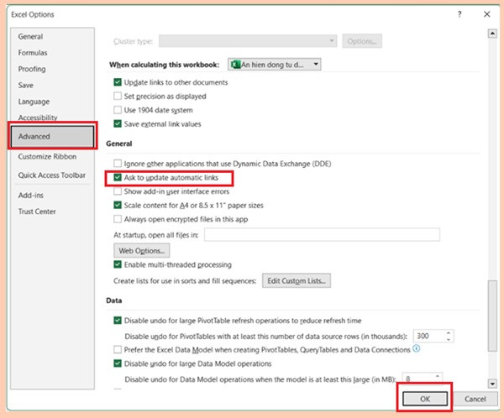Enable Ignore other applications using DDE
The height and width of the screenshot is (418, 504).
pos(118,163)
